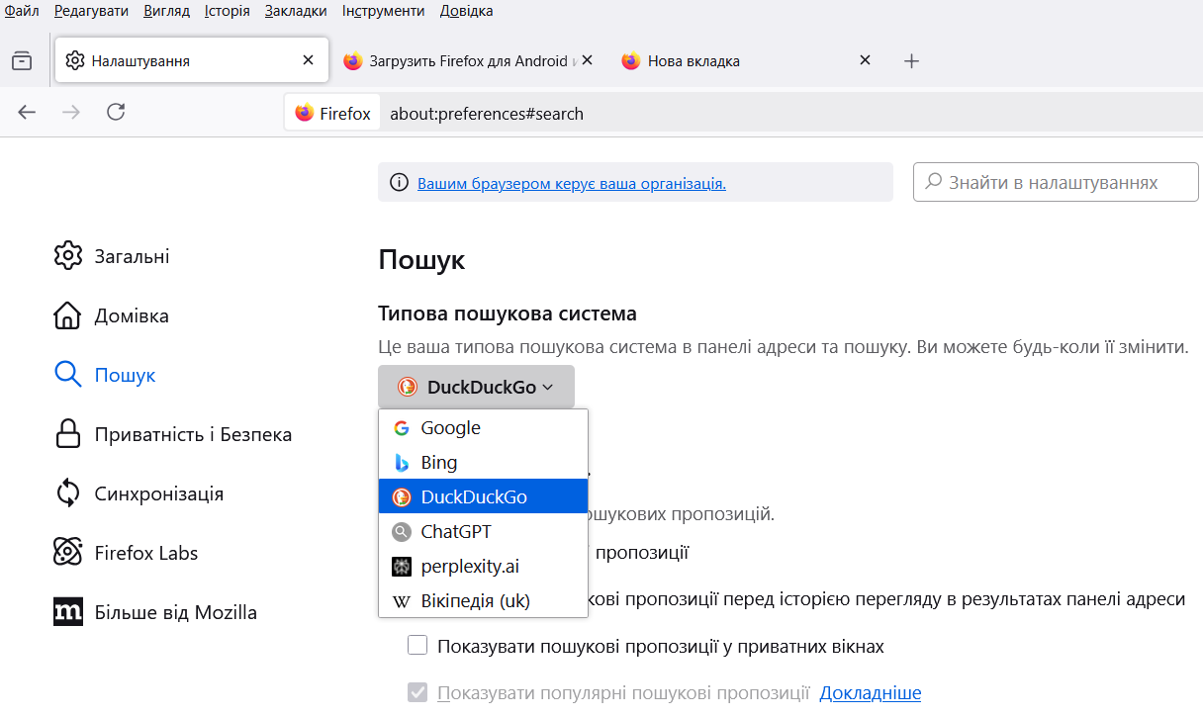Click the Firefox identity icon in address bar
The height and width of the screenshot is (717, 1203).
(305, 113)
